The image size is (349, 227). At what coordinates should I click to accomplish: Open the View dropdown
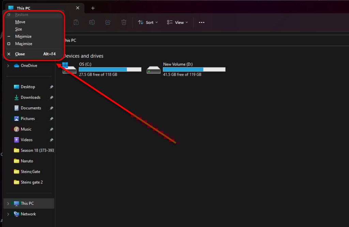pyautogui.click(x=177, y=22)
